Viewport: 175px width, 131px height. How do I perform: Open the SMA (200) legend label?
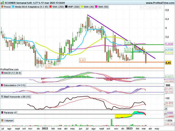[58, 7]
